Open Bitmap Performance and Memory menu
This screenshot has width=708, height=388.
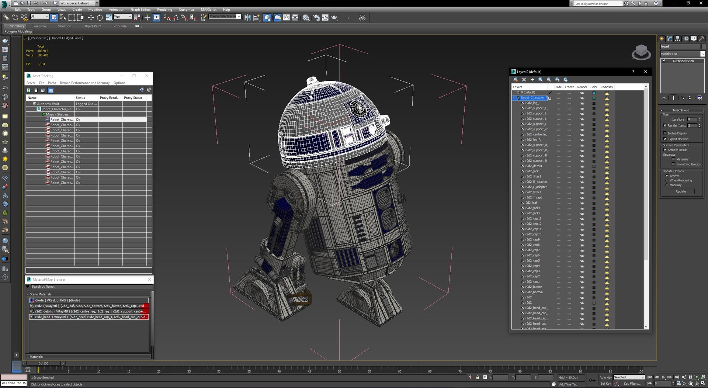point(85,83)
